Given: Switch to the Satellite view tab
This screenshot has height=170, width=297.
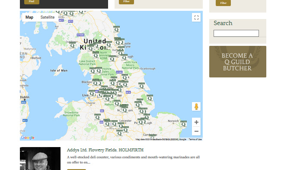Looking at the screenshot, I should [x=48, y=17].
